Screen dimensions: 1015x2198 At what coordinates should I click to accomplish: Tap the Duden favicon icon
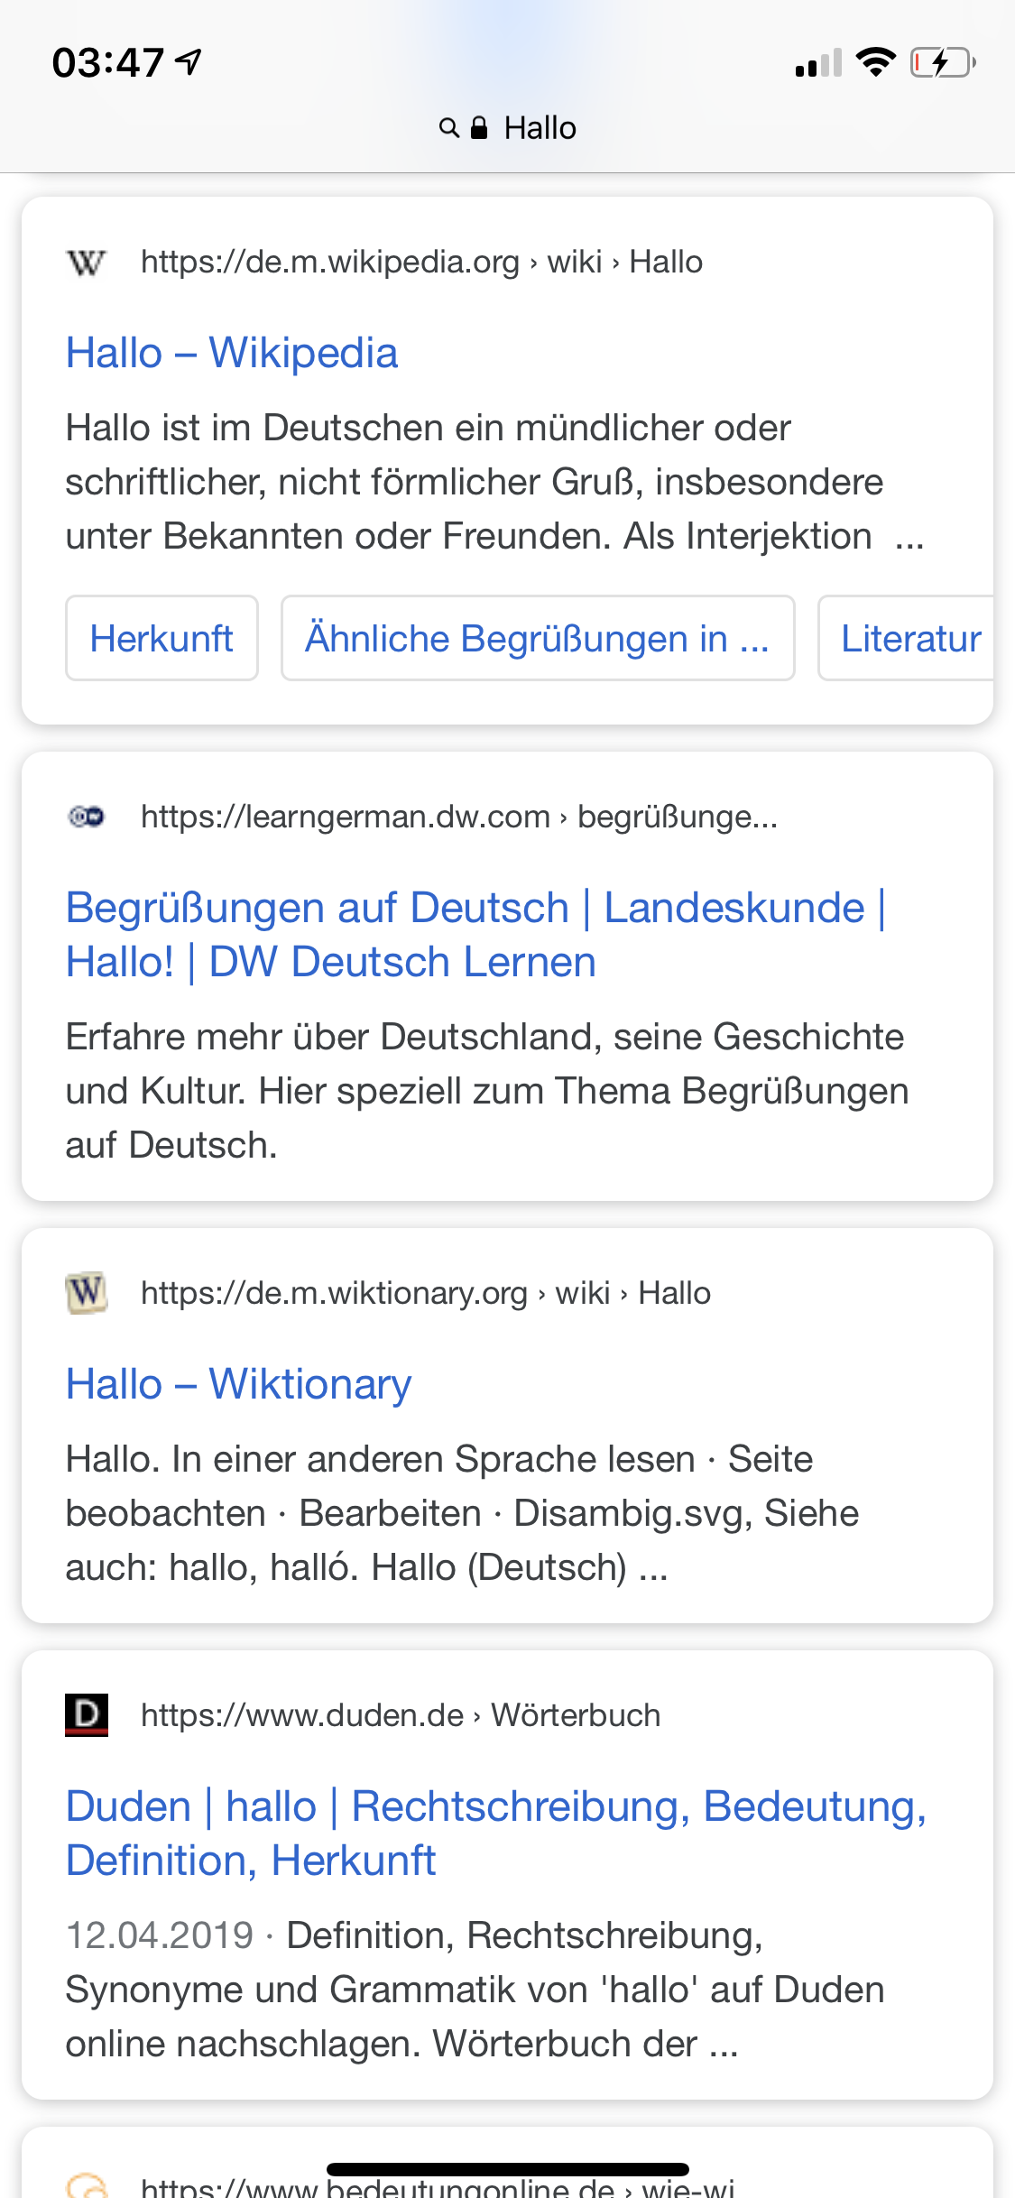point(87,1714)
